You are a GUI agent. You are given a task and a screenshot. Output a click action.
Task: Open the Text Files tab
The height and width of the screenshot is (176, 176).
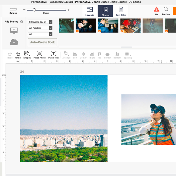coord(121,11)
